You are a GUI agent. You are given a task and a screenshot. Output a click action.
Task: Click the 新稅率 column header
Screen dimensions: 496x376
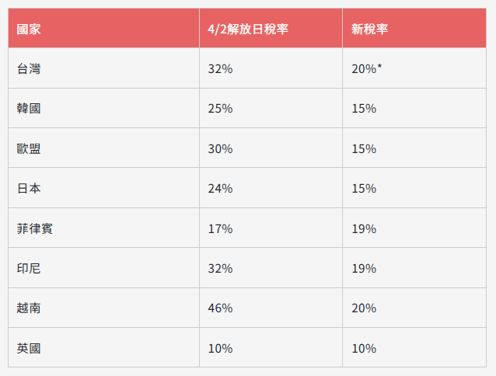pyautogui.click(x=414, y=29)
